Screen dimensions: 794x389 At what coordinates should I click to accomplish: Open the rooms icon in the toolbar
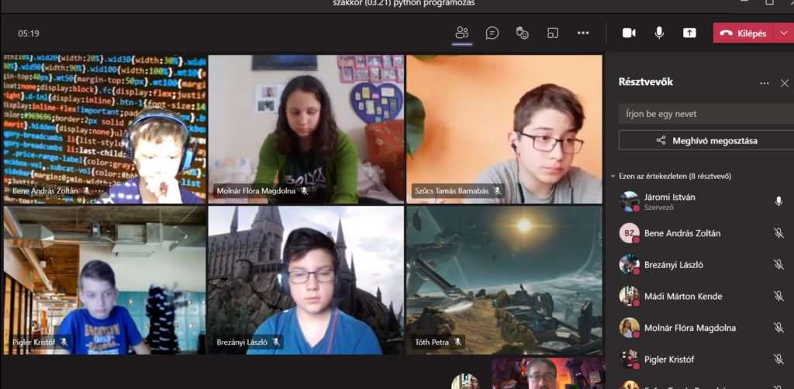pos(552,33)
